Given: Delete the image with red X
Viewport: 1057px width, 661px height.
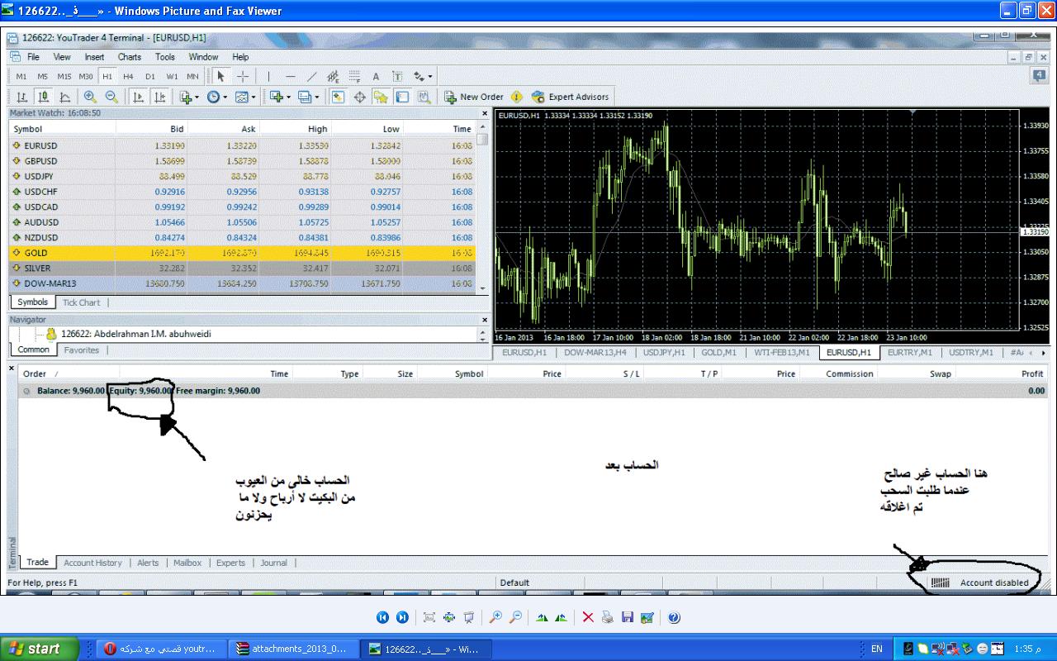Looking at the screenshot, I should pyautogui.click(x=588, y=617).
